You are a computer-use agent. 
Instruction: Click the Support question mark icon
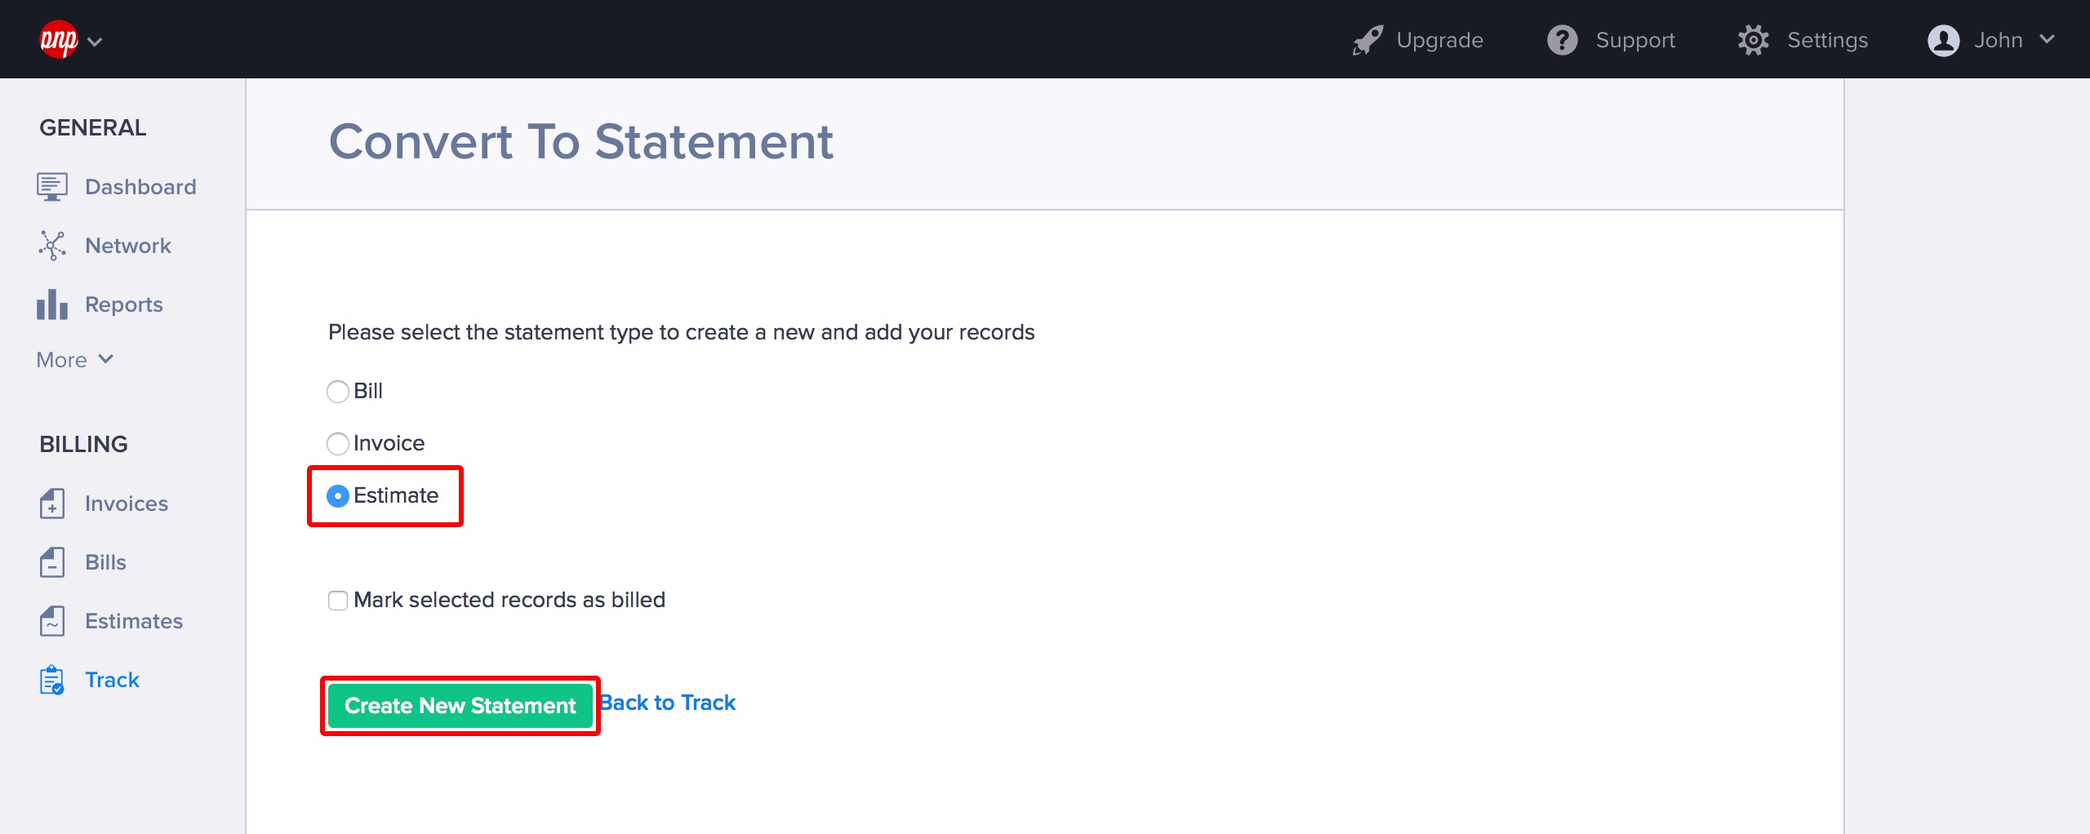pos(1562,40)
